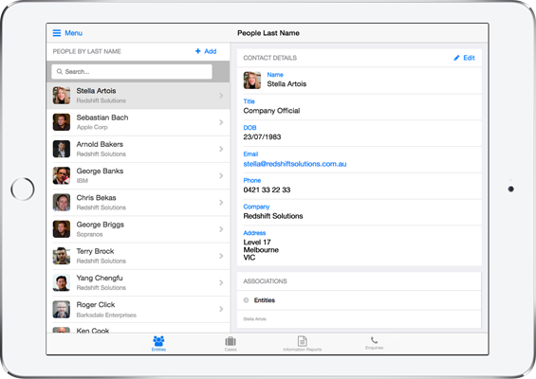
Task: Click Arnold Bakers' profile photo
Action: (x=62, y=149)
